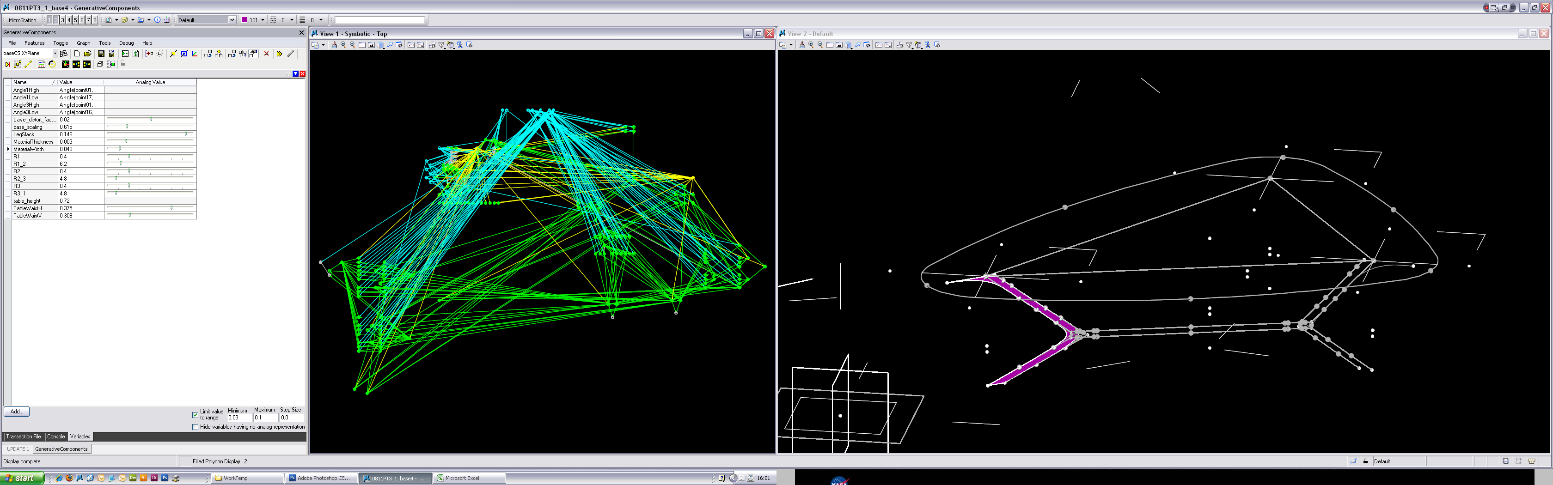Switch to the Console tab
The width and height of the screenshot is (1553, 485).
(56, 436)
